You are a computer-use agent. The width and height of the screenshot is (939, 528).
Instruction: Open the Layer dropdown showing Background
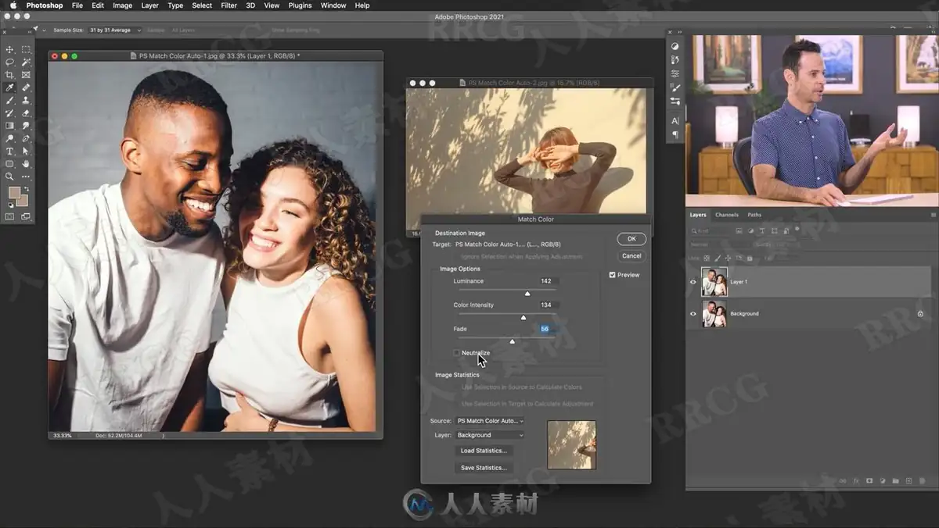[490, 435]
